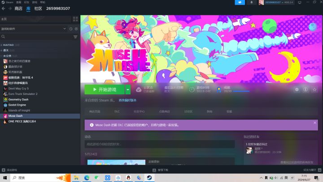Open the Steam menu
The height and width of the screenshot is (182, 323).
8,2
